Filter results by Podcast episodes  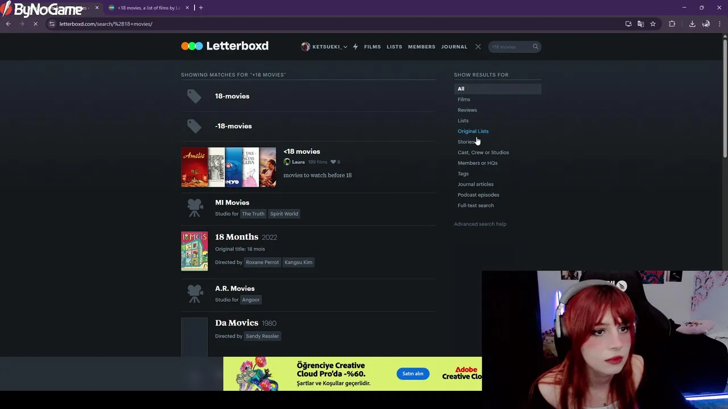pyautogui.click(x=478, y=195)
